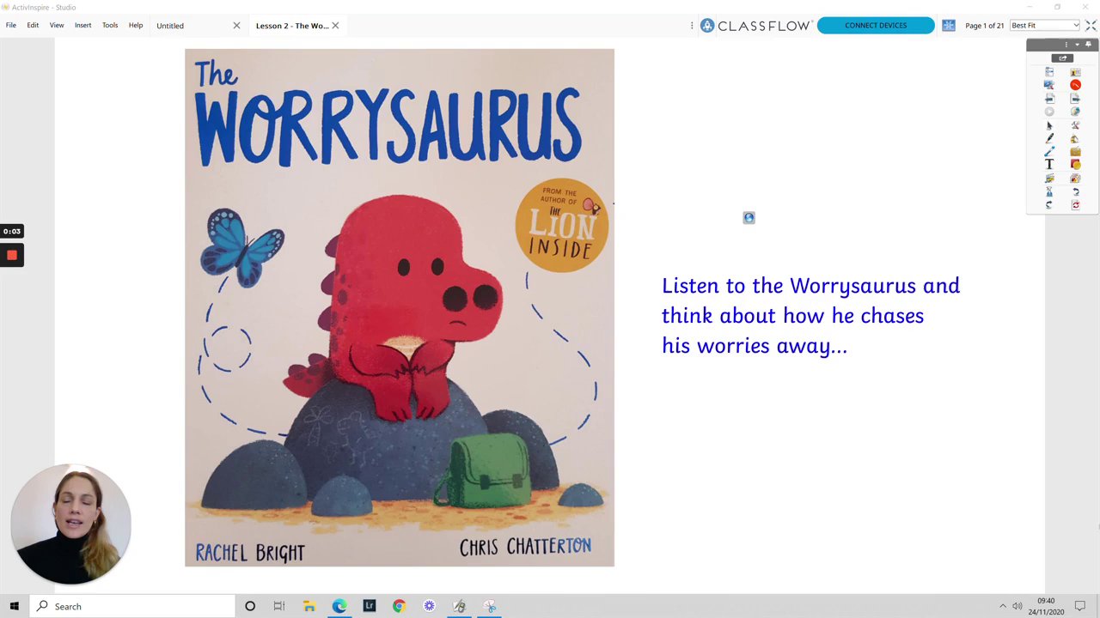Click the webcam presenter thumbnail
Viewport: 1100px width, 618px height.
[x=71, y=524]
